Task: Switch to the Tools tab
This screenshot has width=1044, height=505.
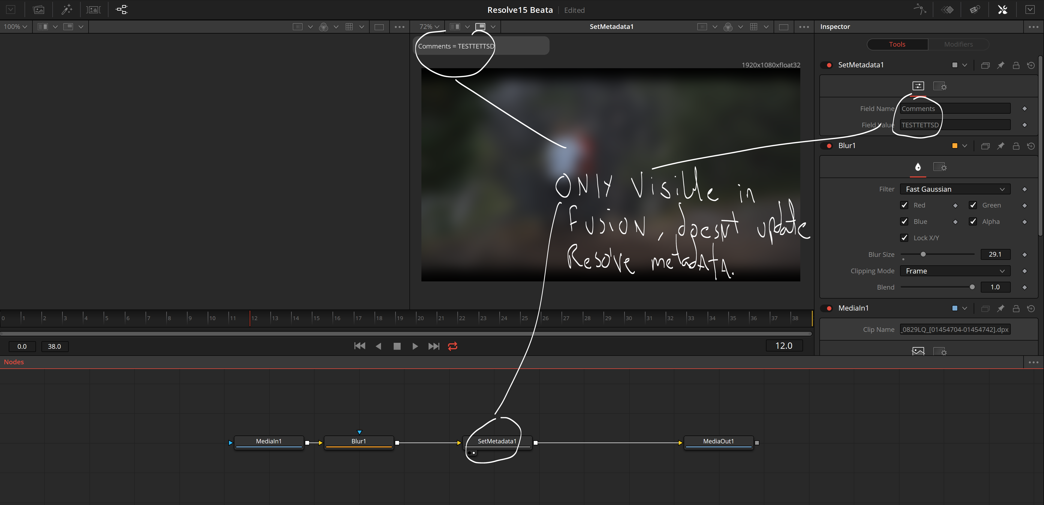Action: click(897, 44)
